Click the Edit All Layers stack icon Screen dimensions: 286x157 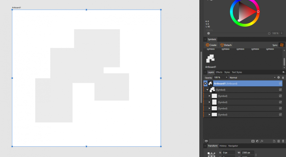[x=206, y=141]
